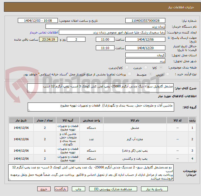The width and height of the screenshot is (201, 196).
Task: Select the متوسط purchase type radio
Action: [x=150, y=74]
